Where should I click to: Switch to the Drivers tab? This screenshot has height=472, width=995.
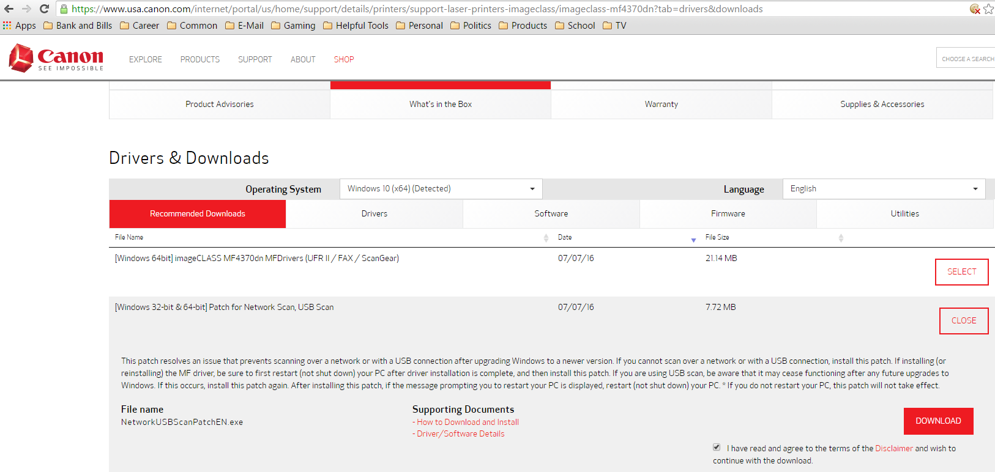point(375,214)
